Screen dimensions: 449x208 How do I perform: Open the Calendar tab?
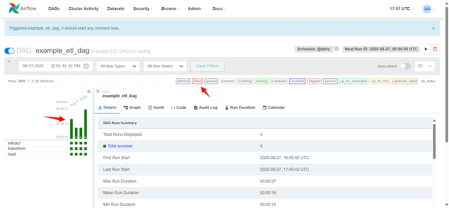click(x=274, y=108)
